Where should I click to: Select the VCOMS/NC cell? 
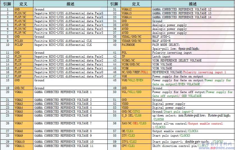pyautogui.click(x=136, y=60)
